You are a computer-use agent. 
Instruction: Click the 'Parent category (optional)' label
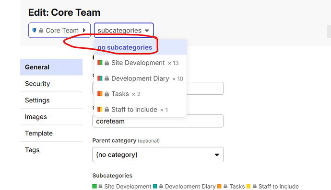126,141
